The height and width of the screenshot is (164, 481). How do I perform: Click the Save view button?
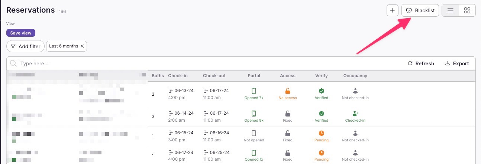[x=21, y=33]
